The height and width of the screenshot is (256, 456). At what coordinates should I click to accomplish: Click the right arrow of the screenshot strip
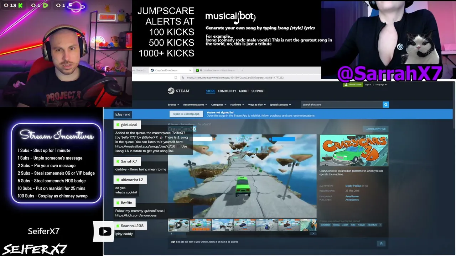[x=313, y=234]
